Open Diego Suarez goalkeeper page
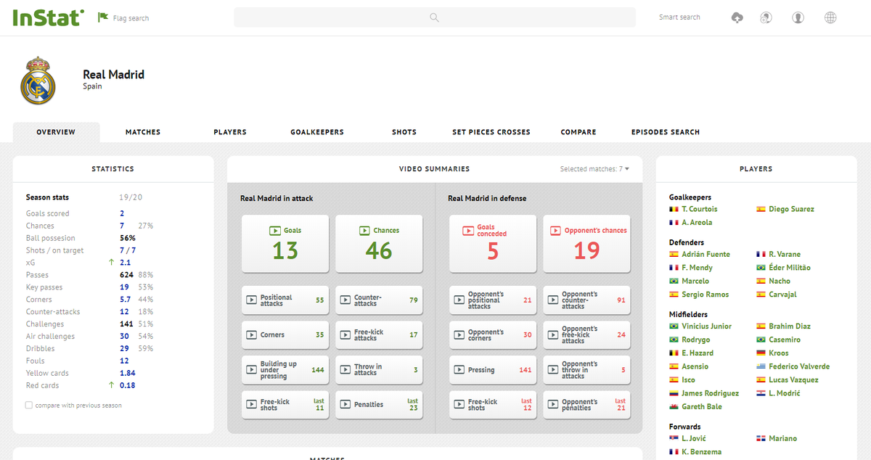 pyautogui.click(x=791, y=209)
